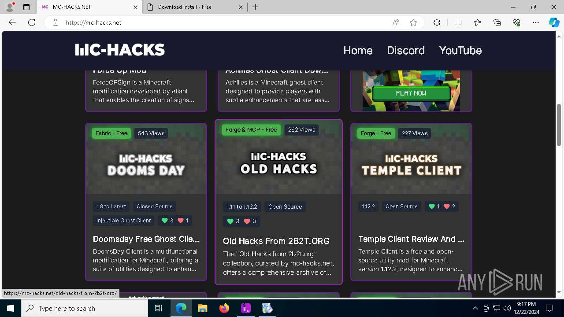Dislike Old Hacks with red heart

(247, 221)
